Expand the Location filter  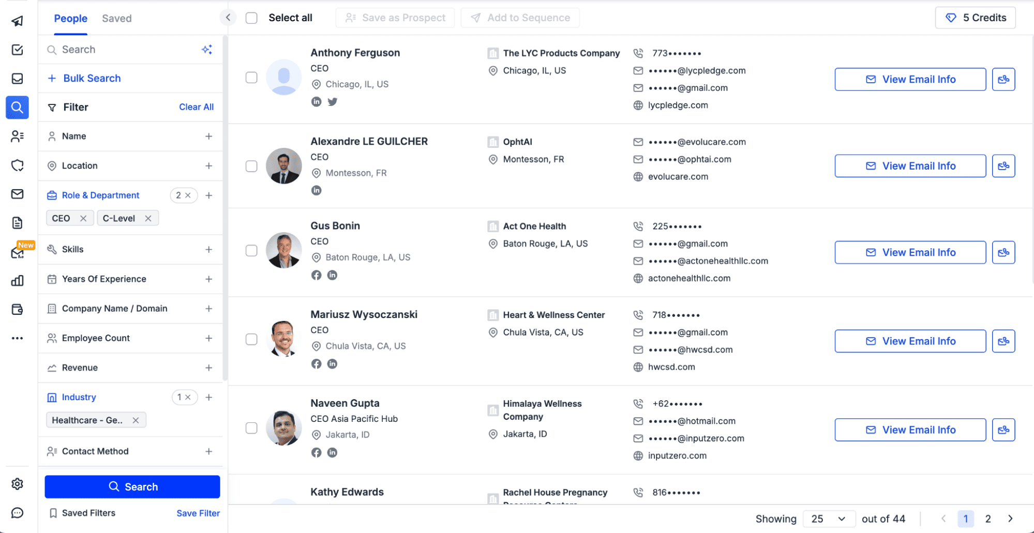tap(209, 166)
